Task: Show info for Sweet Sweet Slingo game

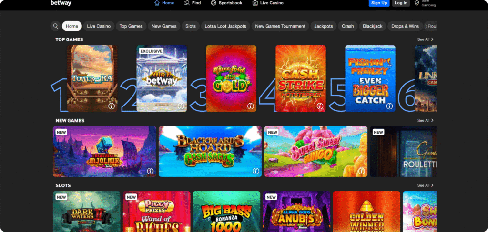Action: click(361, 171)
